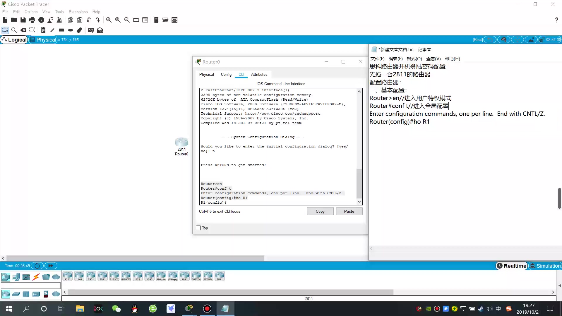Click the Fast Forward Time button
Screen dimensions: 562x316
(x=51, y=266)
